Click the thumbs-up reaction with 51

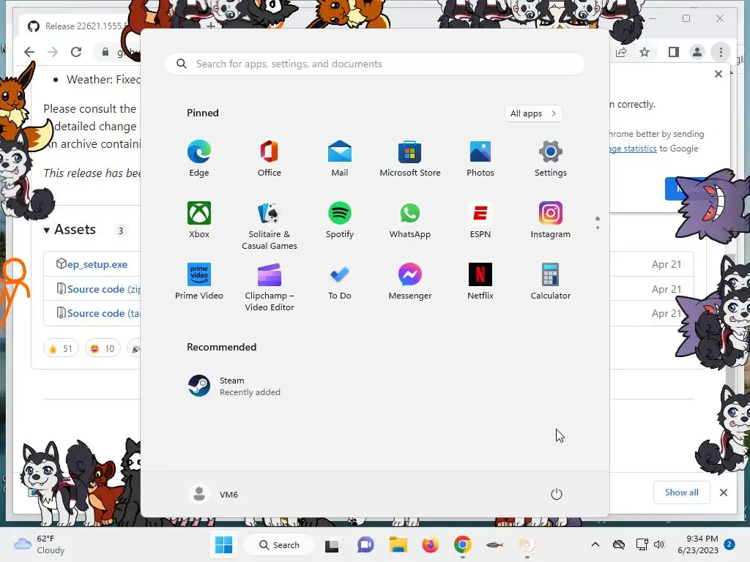pyautogui.click(x=61, y=349)
